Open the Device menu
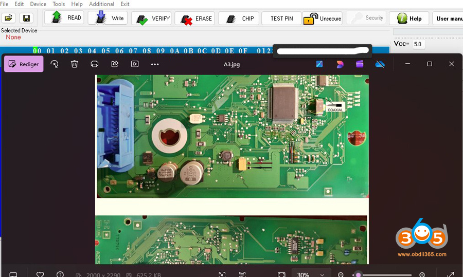Screen dimensions: 463x277 click(38, 4)
